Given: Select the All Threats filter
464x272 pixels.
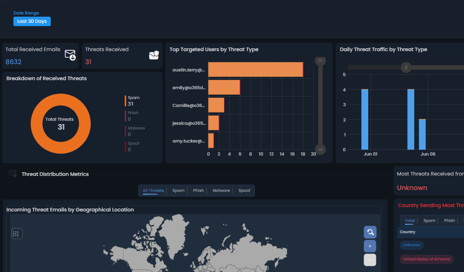Looking at the screenshot, I should (x=153, y=190).
